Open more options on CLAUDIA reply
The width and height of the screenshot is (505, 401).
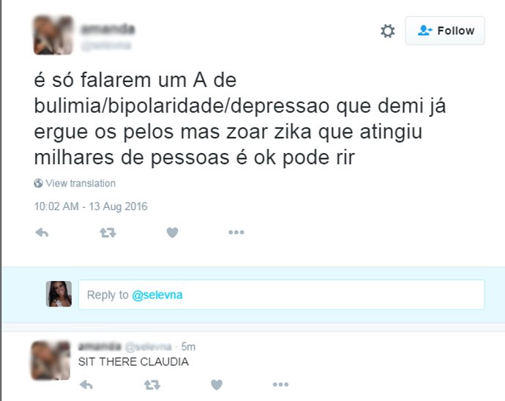coord(280,384)
